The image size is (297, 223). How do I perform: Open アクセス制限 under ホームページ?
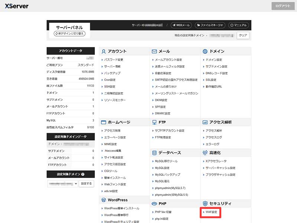[x=112, y=131]
